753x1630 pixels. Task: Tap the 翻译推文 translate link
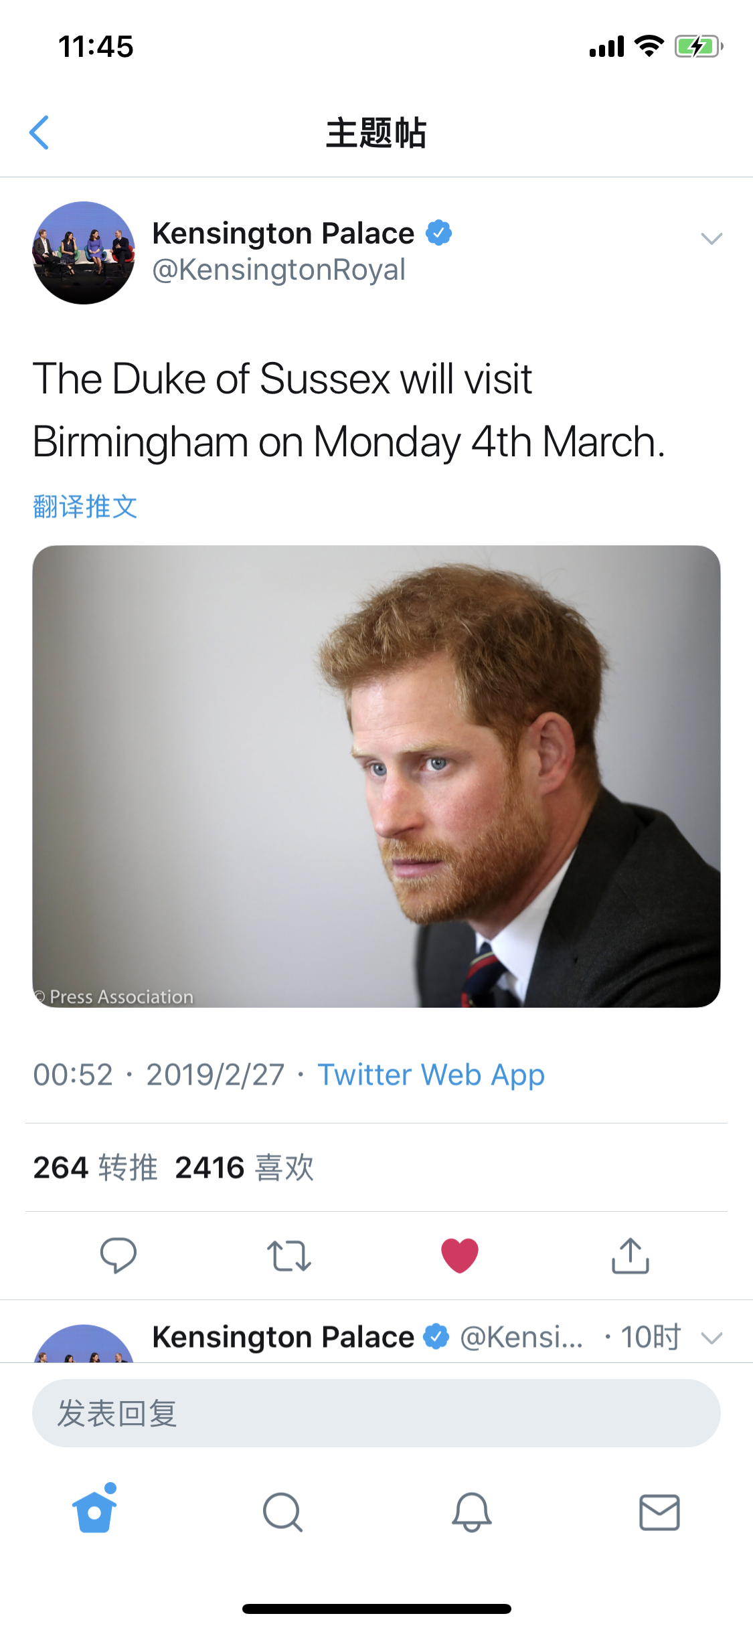[85, 507]
